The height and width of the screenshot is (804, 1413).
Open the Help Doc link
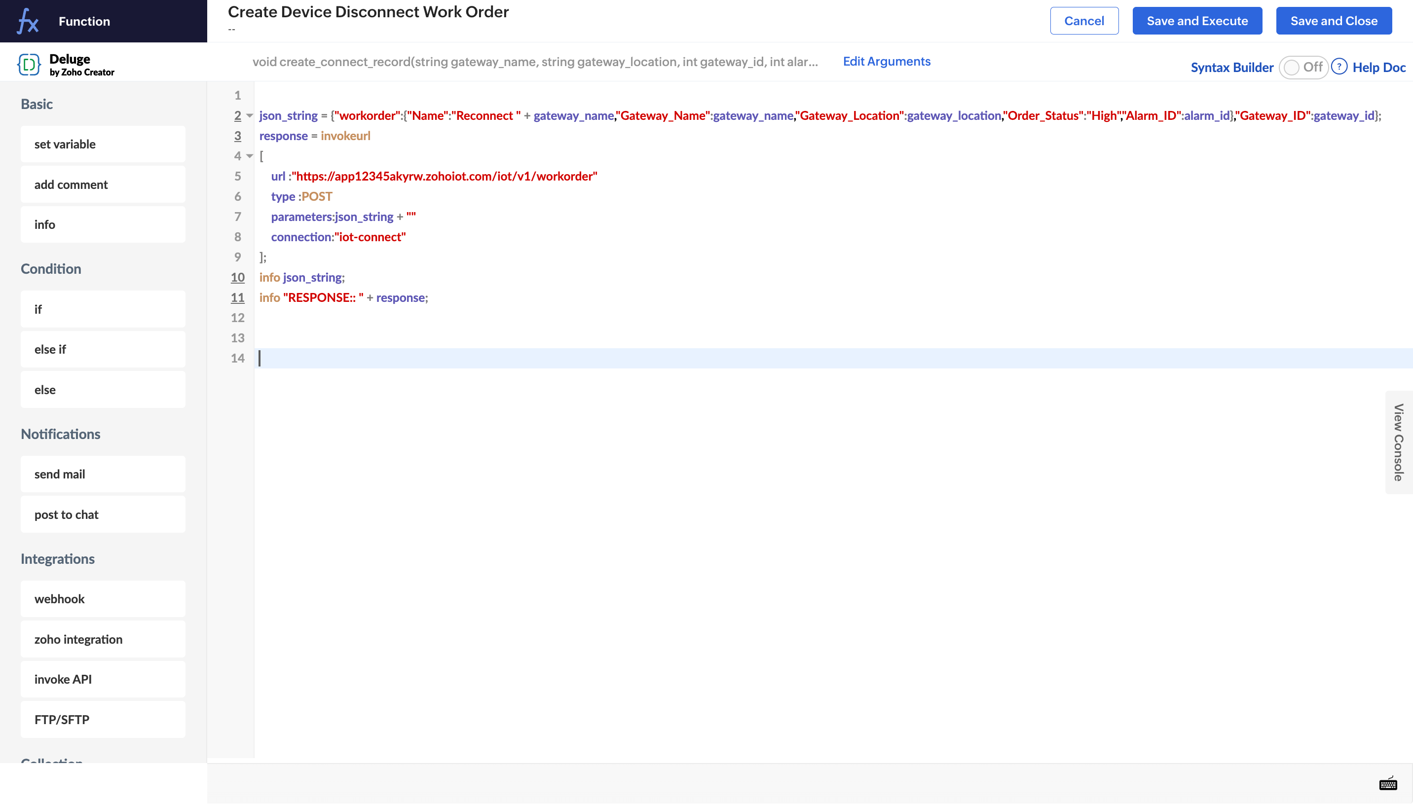point(1378,68)
